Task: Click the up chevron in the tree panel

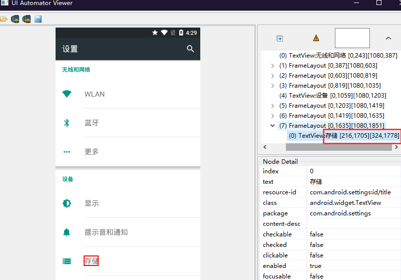Action: coord(388,38)
